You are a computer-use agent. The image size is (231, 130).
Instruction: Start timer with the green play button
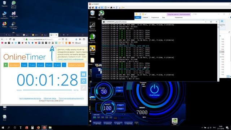tap(6, 65)
